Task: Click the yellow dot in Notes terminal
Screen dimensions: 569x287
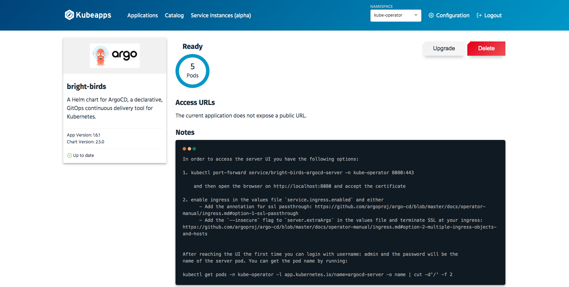Action: click(x=189, y=149)
